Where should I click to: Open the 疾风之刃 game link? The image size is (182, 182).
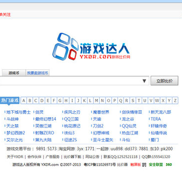coord(72,112)
